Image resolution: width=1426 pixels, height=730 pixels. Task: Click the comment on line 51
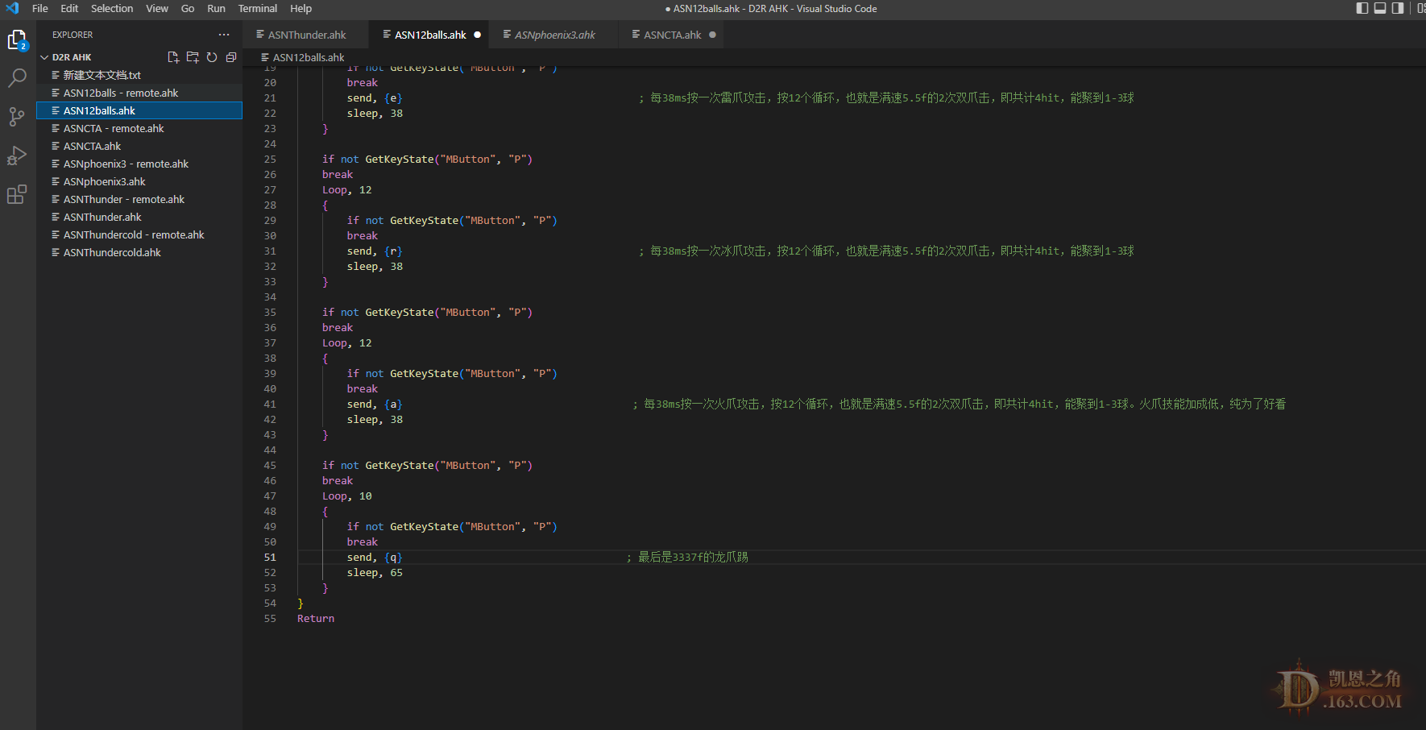coord(687,558)
